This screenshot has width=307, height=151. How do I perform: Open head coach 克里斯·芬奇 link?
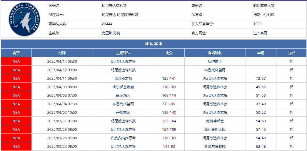coord(111,33)
